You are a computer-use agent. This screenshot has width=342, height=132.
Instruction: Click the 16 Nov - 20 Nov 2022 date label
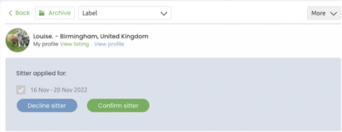(59, 90)
